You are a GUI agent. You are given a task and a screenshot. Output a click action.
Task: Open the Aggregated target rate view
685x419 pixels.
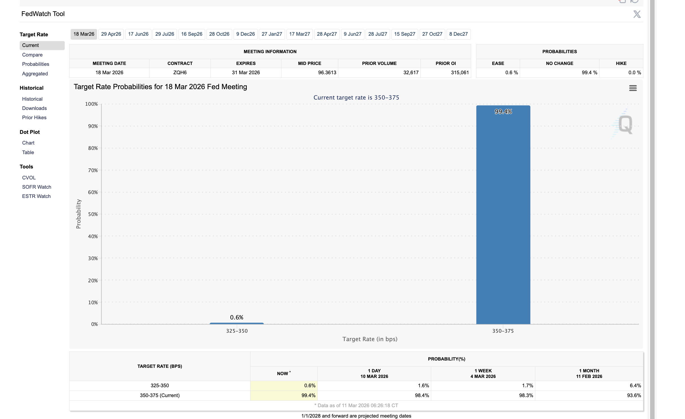click(35, 74)
